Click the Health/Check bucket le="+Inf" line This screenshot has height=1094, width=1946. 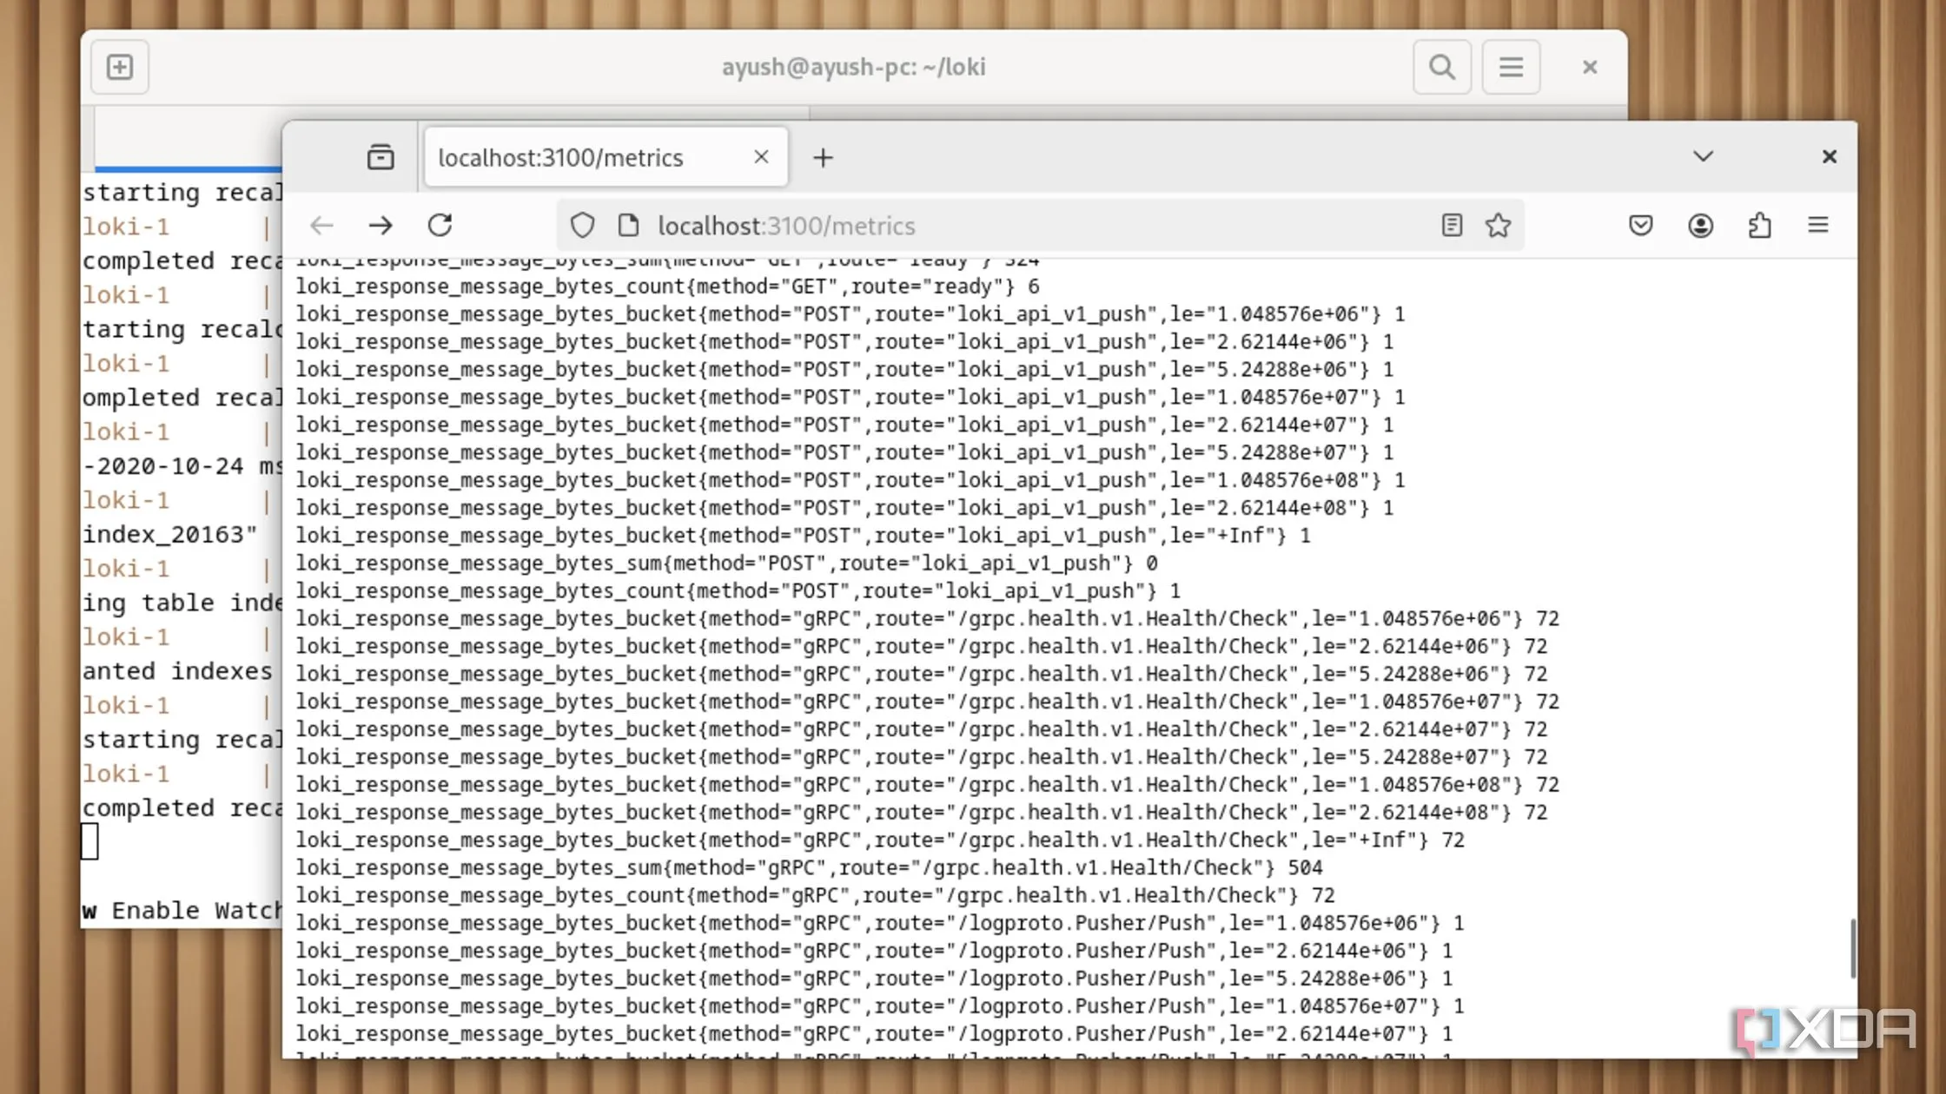click(880, 840)
